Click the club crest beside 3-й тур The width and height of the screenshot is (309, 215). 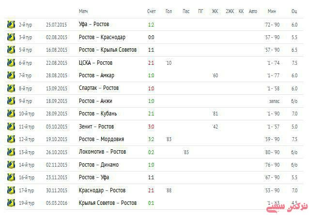[11, 37]
